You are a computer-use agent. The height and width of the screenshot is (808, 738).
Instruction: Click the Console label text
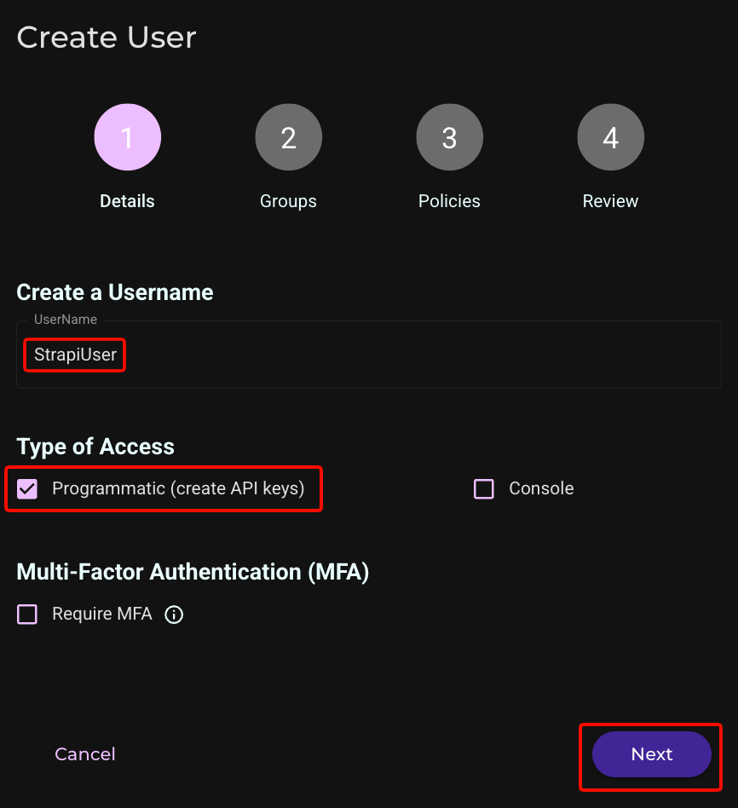(x=541, y=488)
